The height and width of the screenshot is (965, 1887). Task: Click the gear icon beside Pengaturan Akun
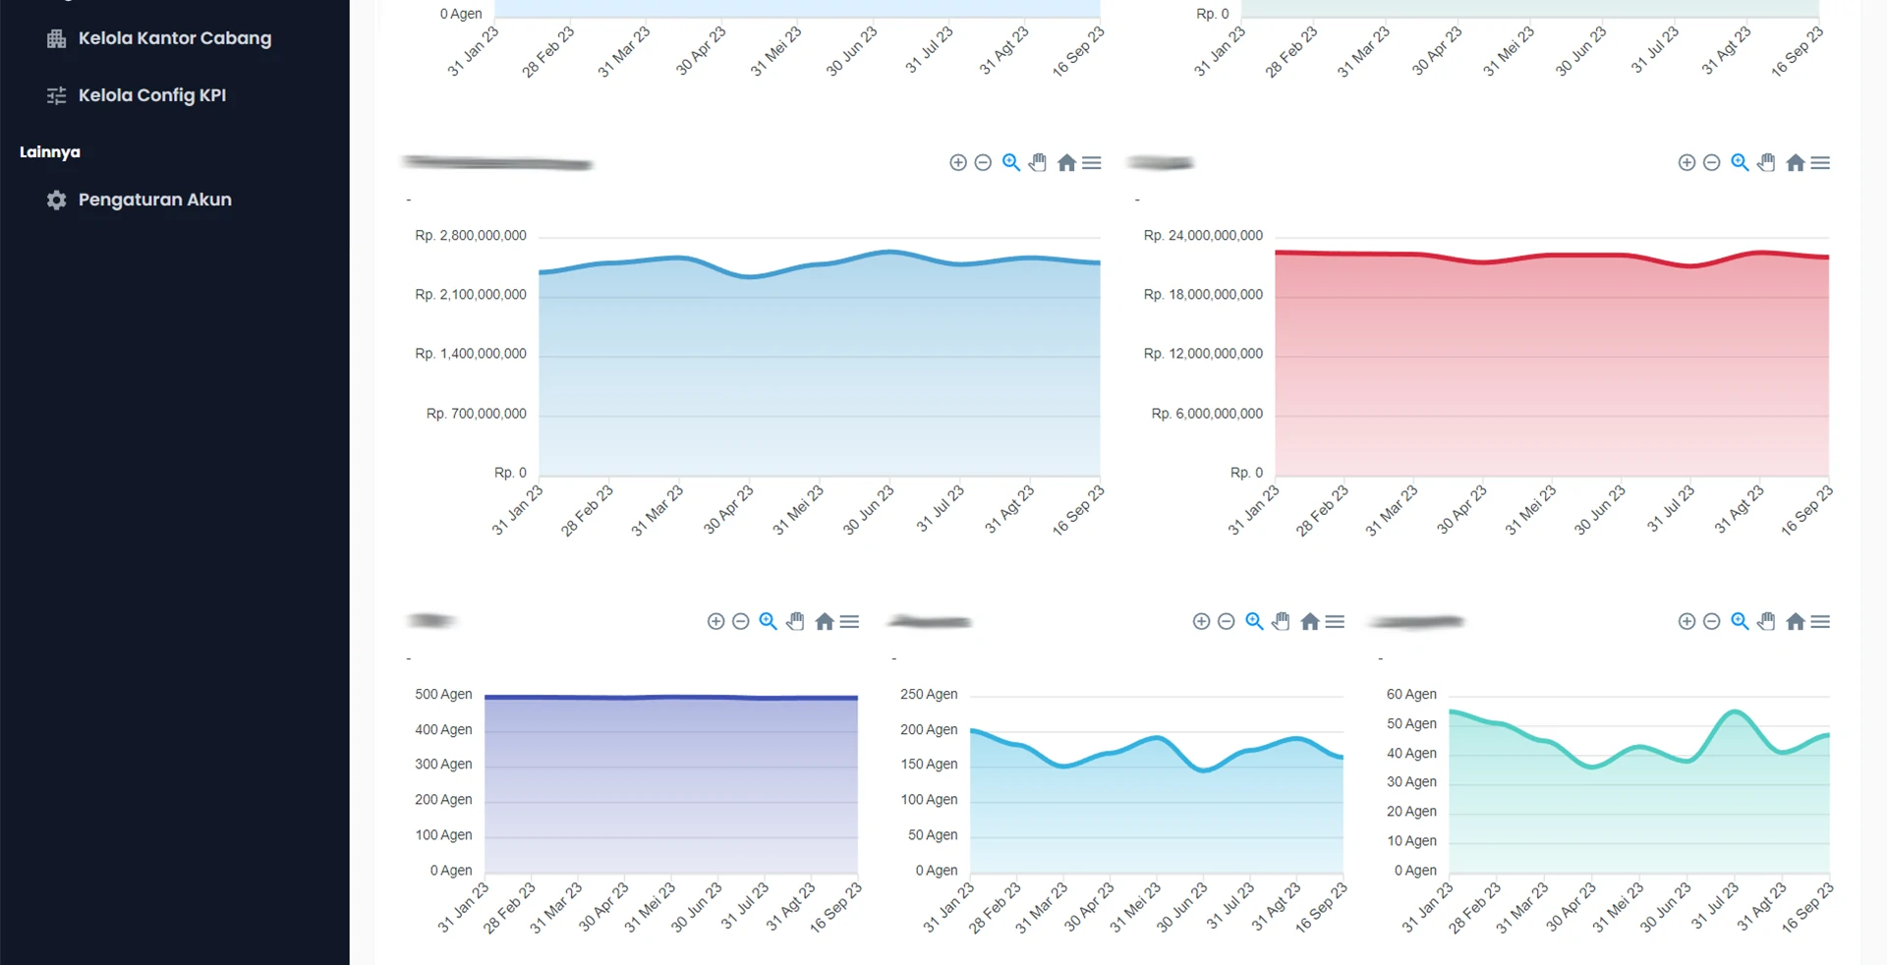pyautogui.click(x=57, y=199)
